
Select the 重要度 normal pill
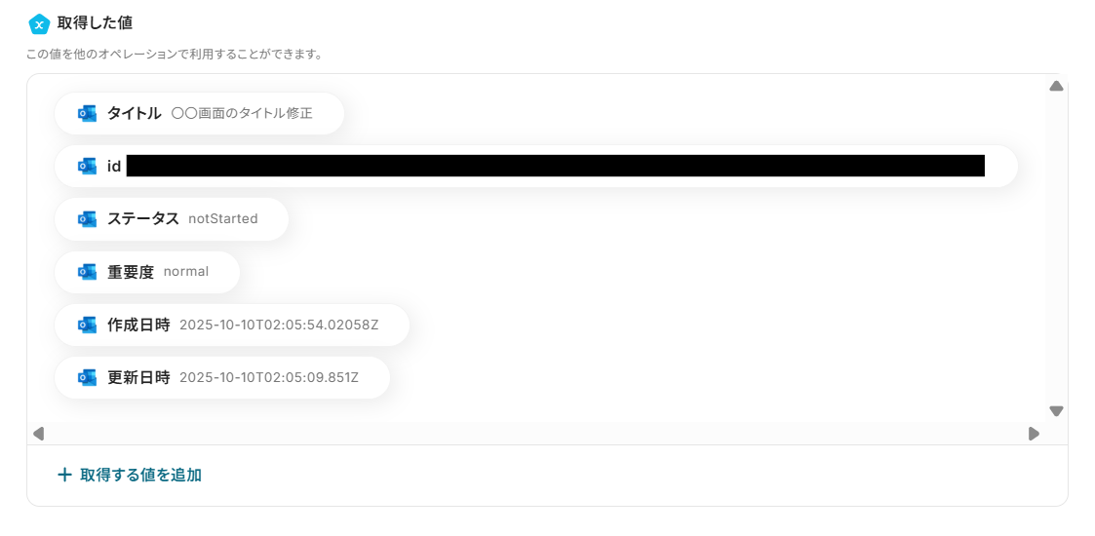click(x=147, y=272)
